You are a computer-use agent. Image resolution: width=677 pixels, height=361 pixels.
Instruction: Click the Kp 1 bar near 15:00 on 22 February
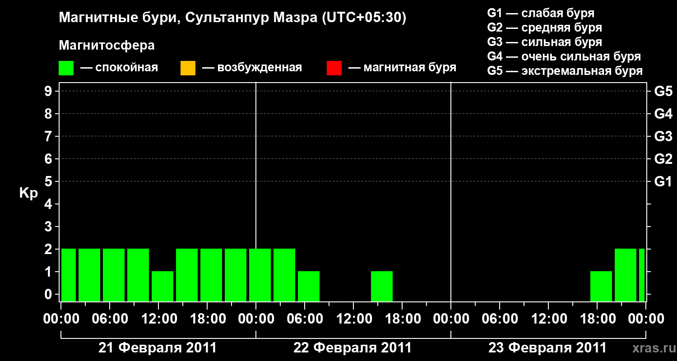click(382, 286)
